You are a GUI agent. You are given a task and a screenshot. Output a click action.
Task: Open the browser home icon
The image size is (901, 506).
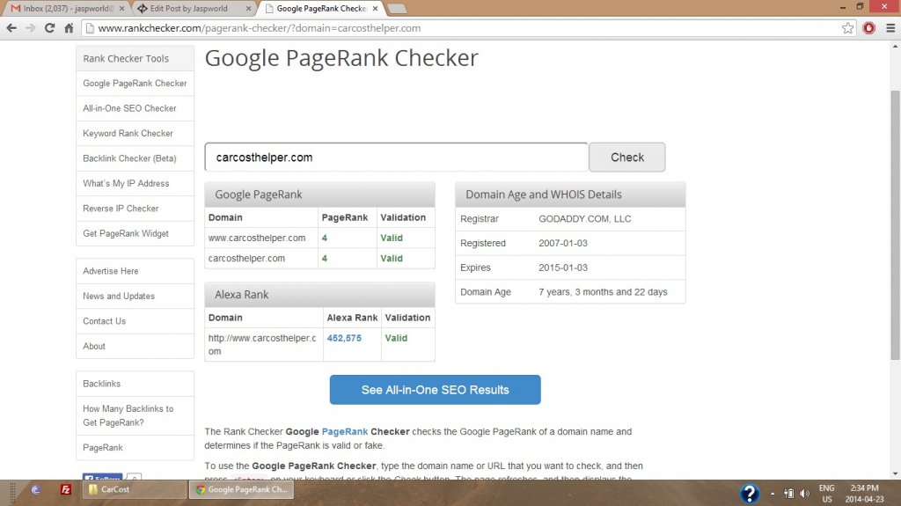(69, 27)
